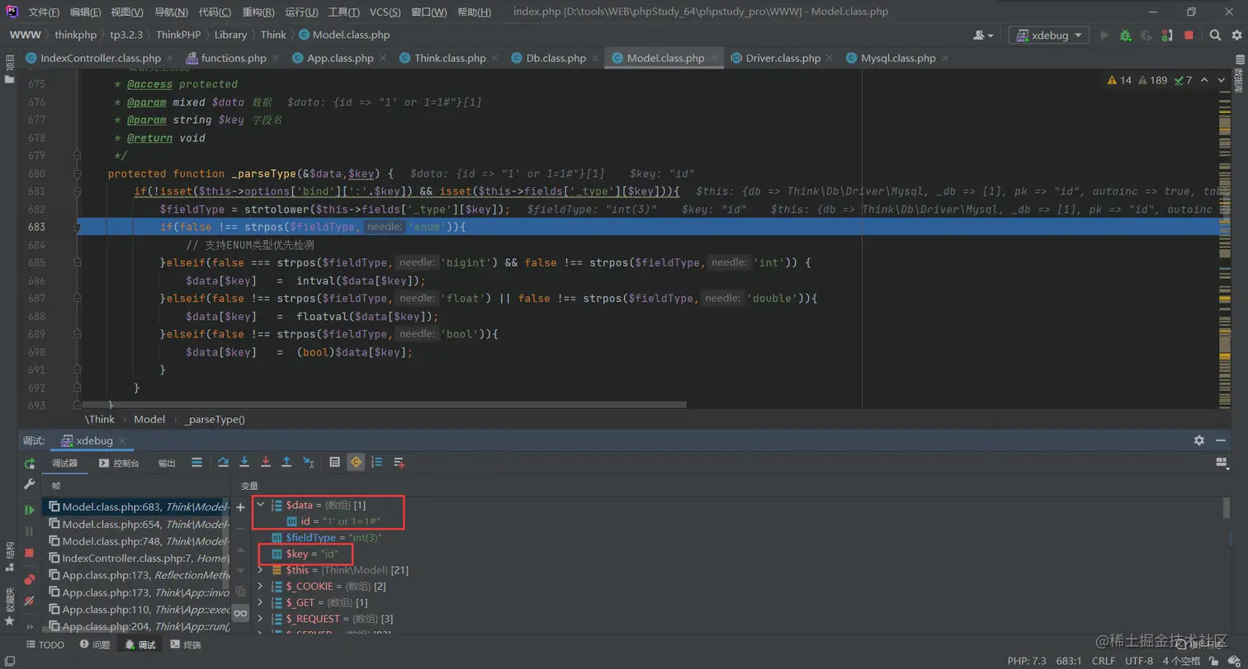Click Run to Cursor icon

(309, 463)
